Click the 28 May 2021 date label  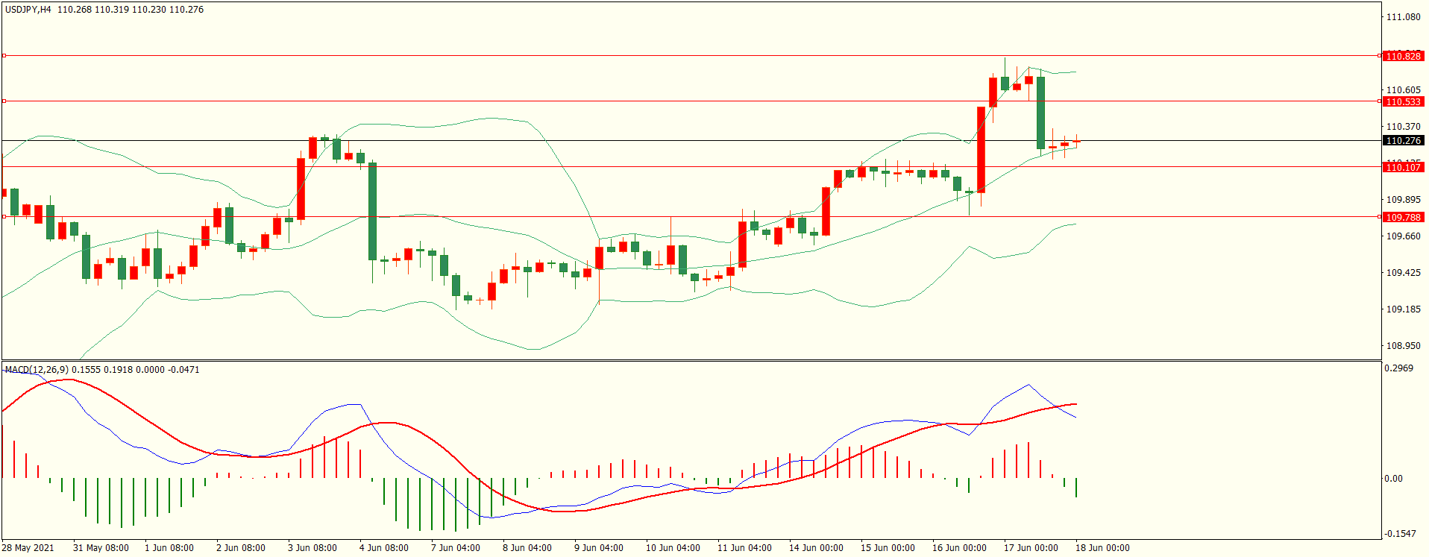coord(28,547)
